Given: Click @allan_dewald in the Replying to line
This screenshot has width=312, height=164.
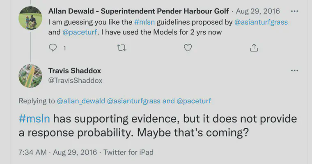Looking at the screenshot, I should (x=81, y=101).
